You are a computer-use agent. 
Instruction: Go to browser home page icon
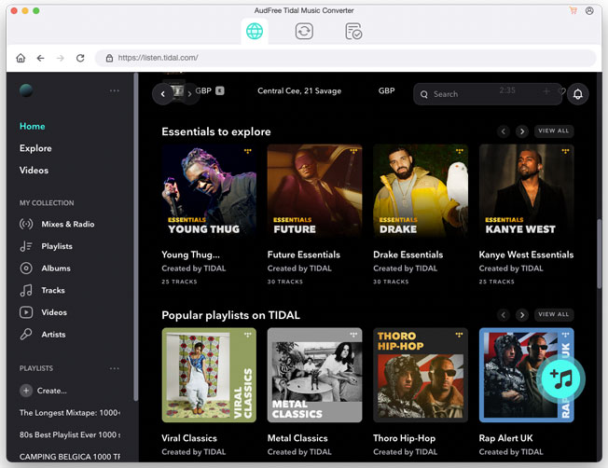[21, 58]
